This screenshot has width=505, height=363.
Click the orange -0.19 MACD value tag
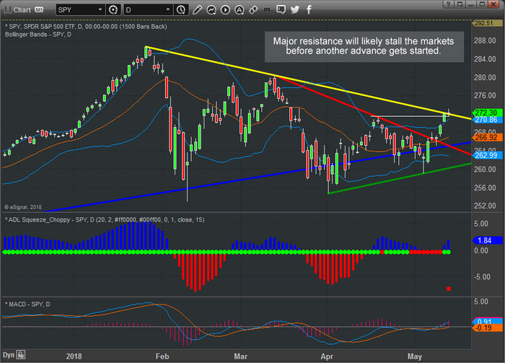pos(487,328)
